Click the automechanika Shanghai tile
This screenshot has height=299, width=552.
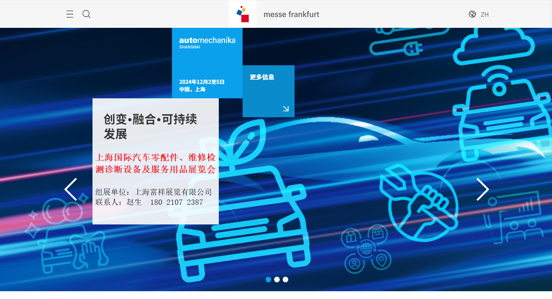pos(207,63)
